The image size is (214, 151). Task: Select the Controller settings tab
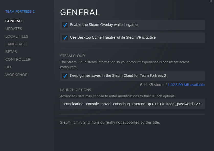(x=18, y=59)
